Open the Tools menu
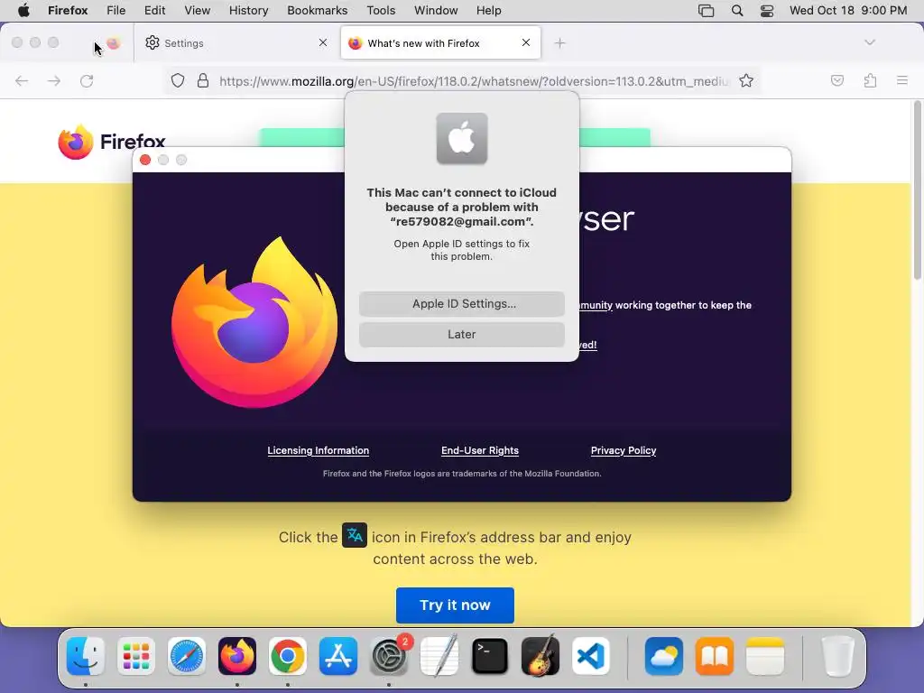924x693 pixels. [381, 10]
